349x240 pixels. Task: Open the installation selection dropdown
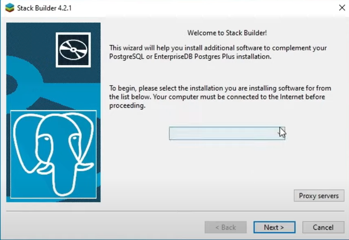tap(227, 133)
